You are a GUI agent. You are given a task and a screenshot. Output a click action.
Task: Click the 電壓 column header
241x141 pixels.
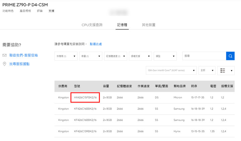213,86
